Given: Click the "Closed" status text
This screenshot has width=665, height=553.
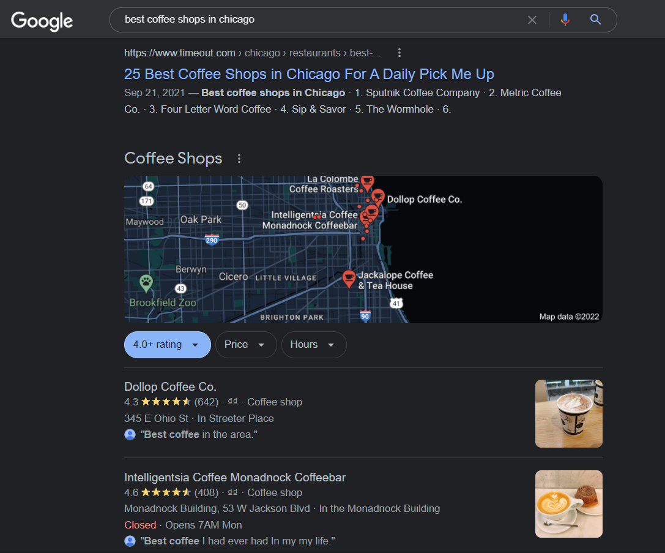Looking at the screenshot, I should pos(140,525).
